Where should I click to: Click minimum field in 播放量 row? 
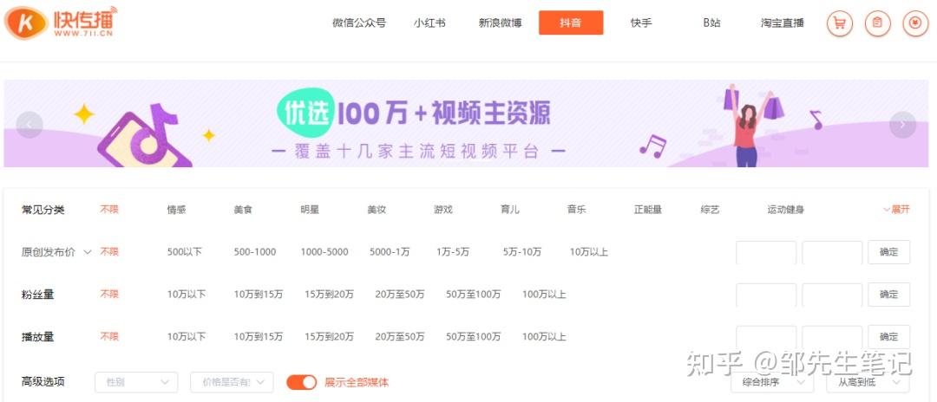click(x=766, y=337)
